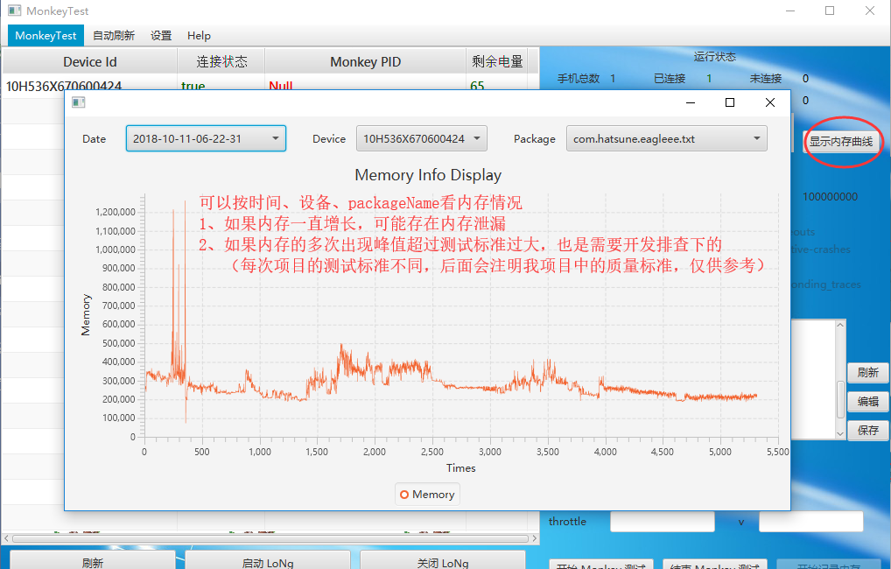Click the Memory Info Display chart title

pyautogui.click(x=428, y=175)
